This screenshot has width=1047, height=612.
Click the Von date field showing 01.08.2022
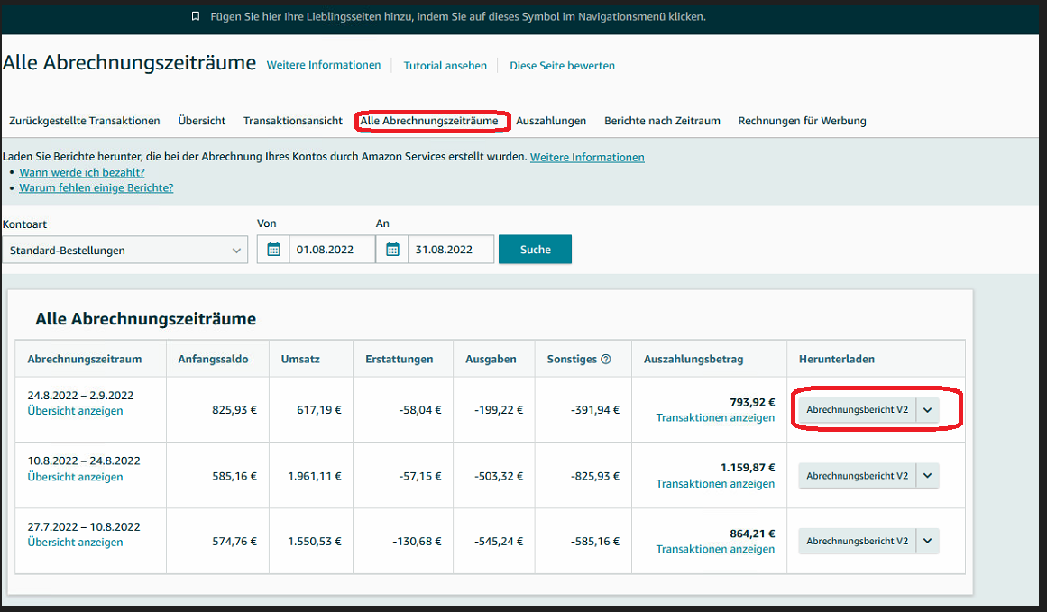(x=331, y=250)
